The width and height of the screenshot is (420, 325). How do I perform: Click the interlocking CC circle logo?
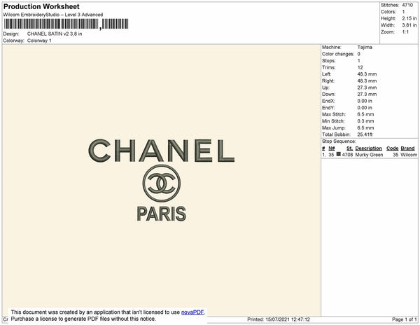point(162,184)
